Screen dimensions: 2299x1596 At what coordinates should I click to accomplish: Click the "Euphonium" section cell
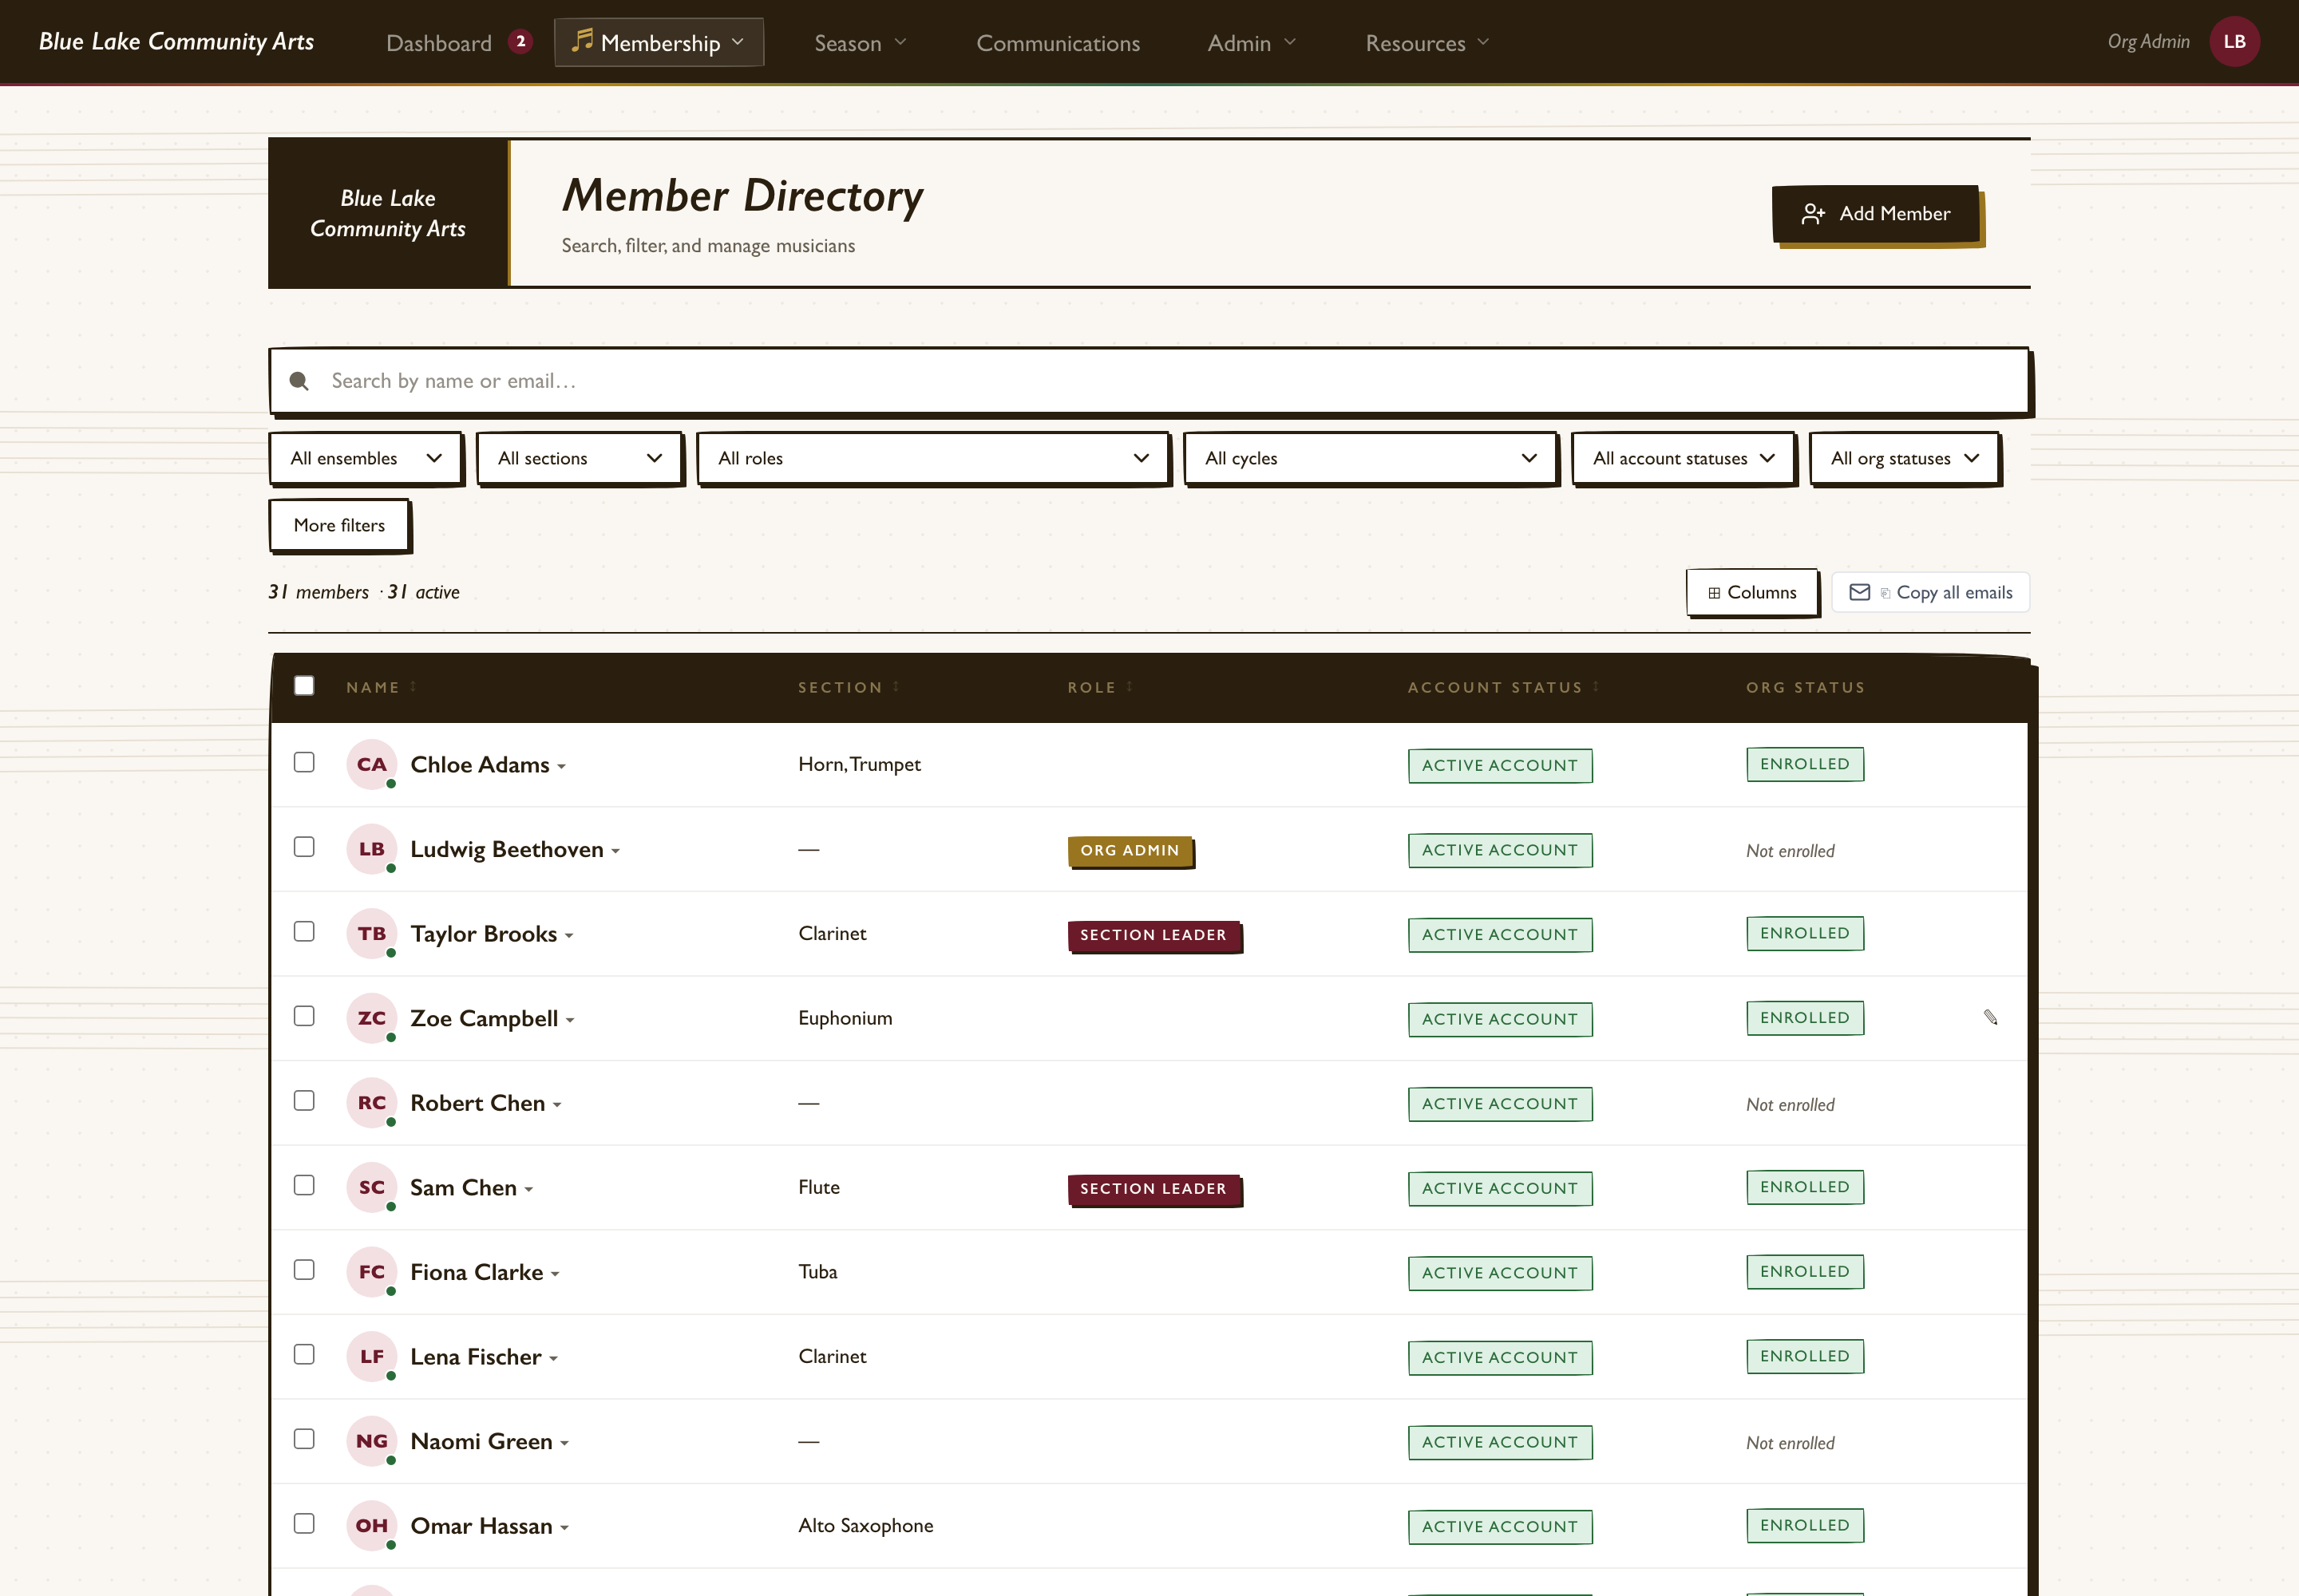pos(845,1018)
